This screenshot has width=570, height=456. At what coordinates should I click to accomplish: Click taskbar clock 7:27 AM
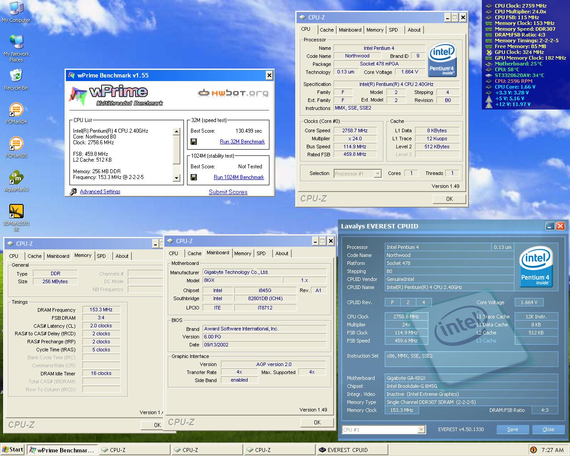tap(552, 450)
